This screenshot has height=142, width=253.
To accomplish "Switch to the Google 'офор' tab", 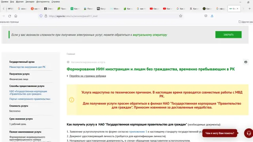I will (221, 9).
